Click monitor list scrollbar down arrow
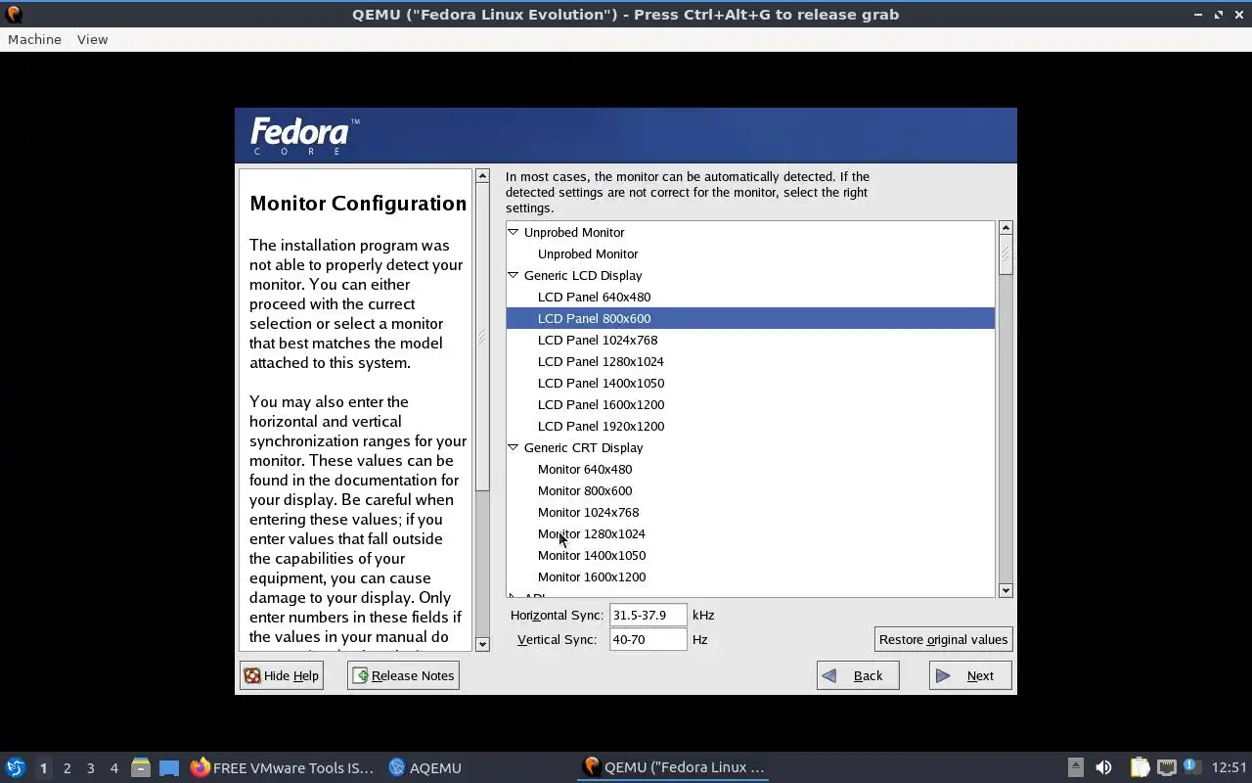The image size is (1252, 783). [x=1006, y=590]
